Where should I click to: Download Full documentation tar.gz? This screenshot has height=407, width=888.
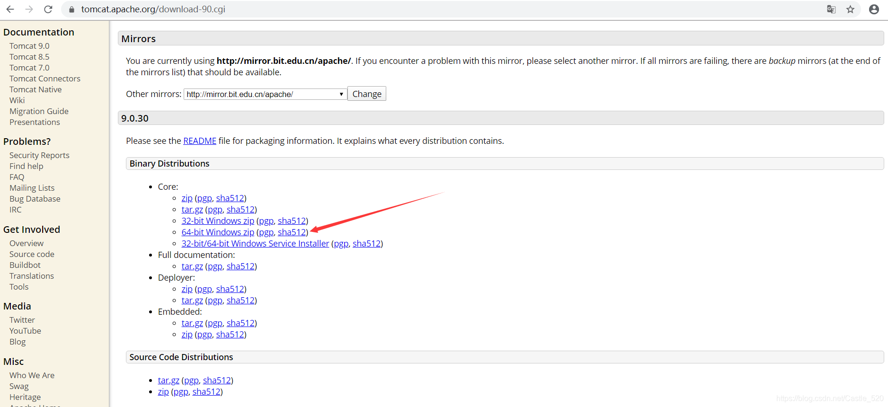pos(192,266)
